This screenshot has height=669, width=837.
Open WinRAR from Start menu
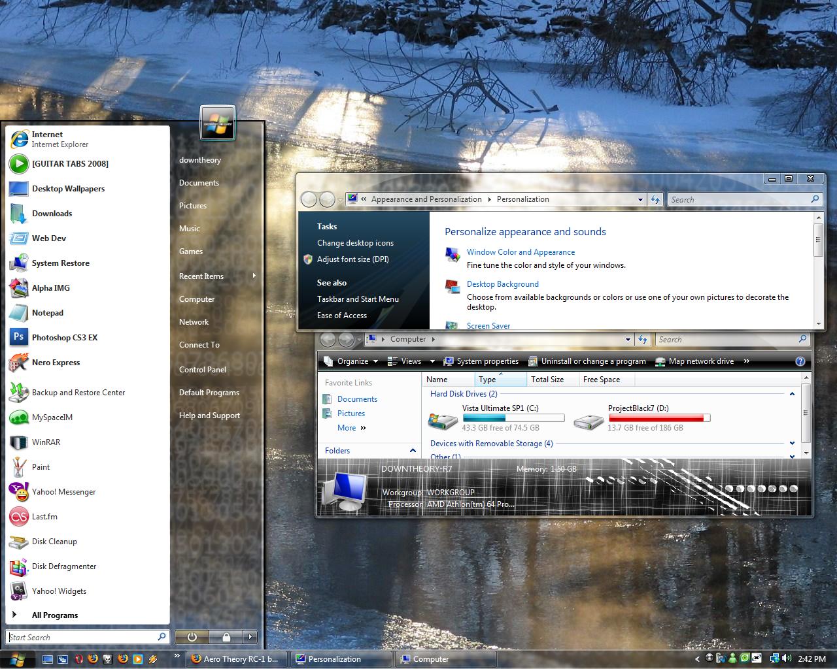[x=87, y=442]
